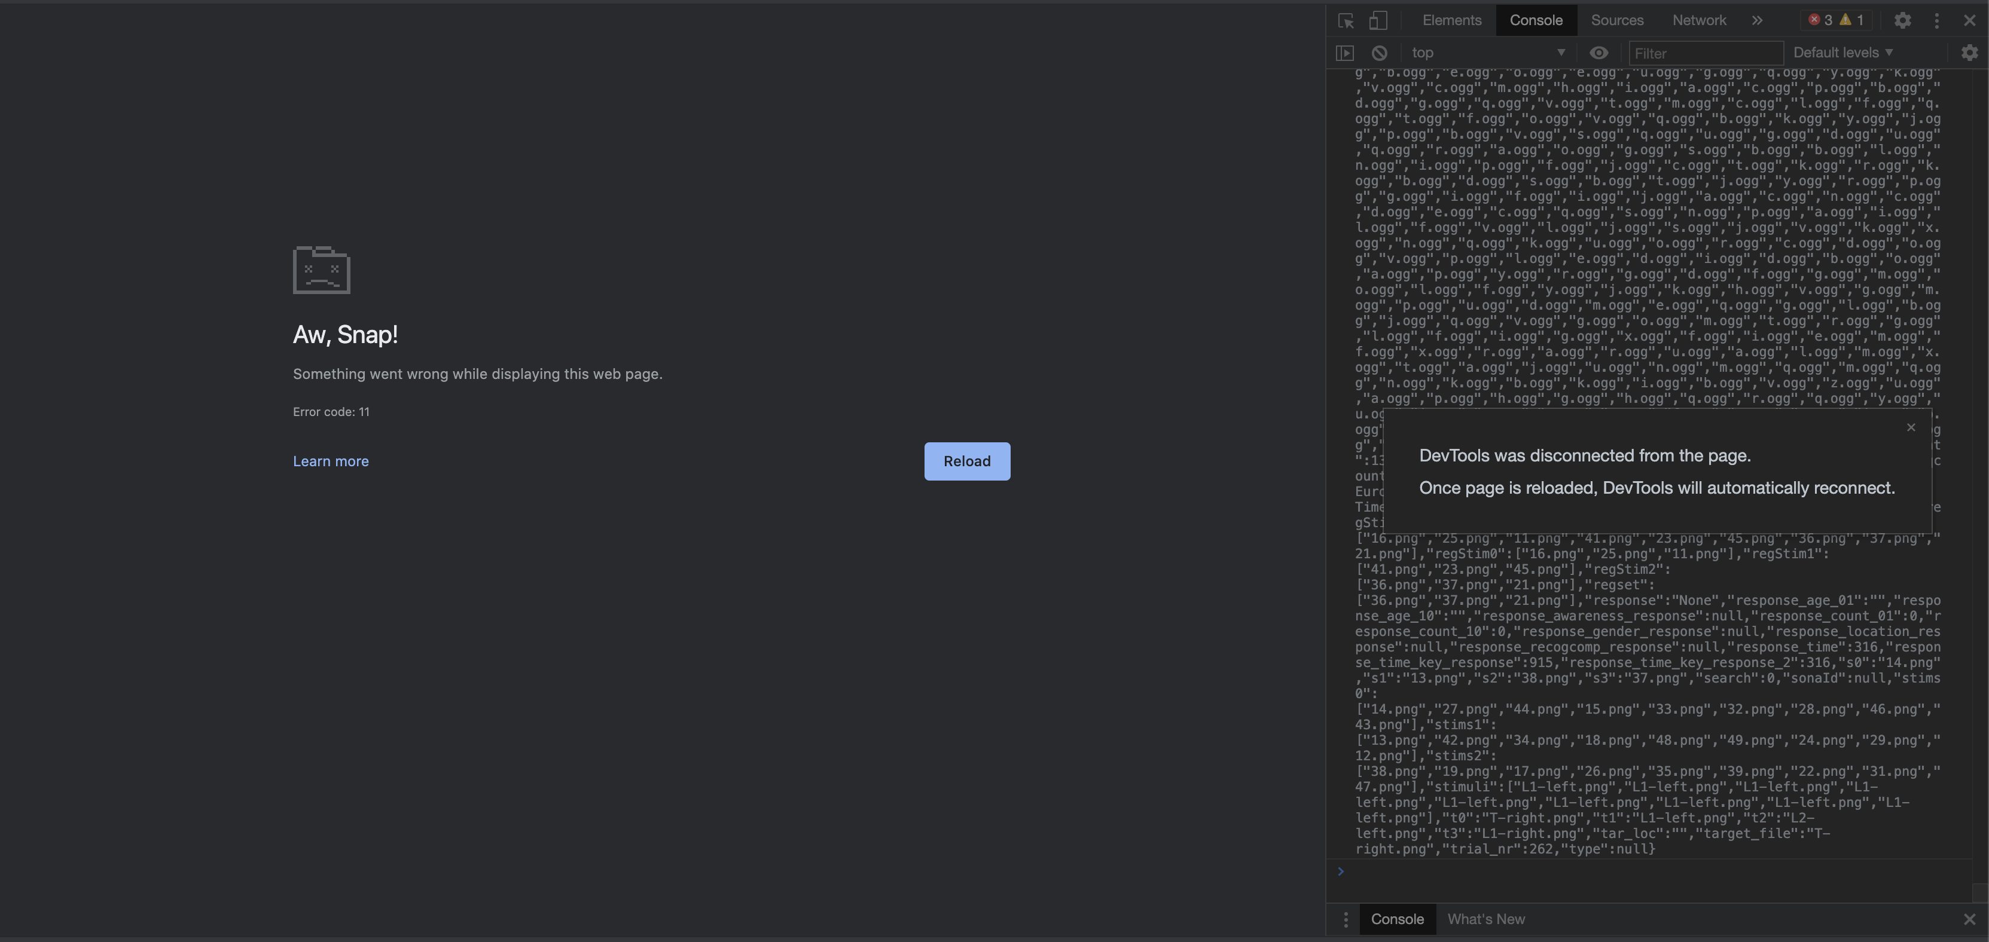
Task: Show the console sidebar
Action: (1345, 53)
